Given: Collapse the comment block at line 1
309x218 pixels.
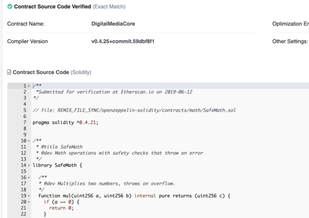Looking at the screenshot, I should tap(29, 86).
